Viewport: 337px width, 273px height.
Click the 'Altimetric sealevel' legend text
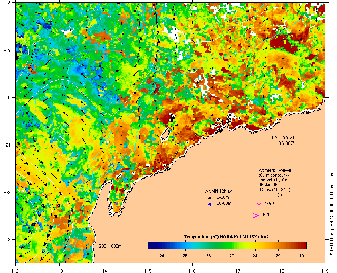tap(275, 170)
